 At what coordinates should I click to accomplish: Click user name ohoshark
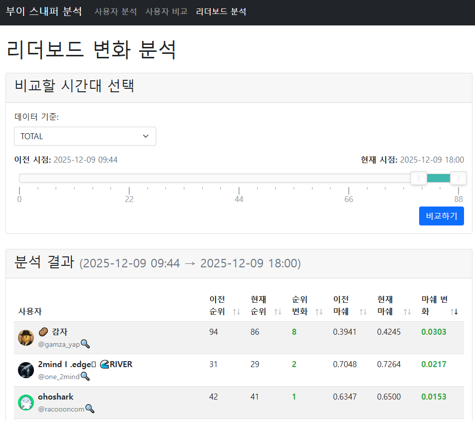click(56, 397)
